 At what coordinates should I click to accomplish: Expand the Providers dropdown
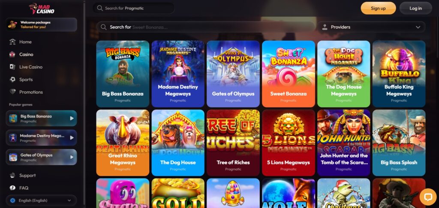(371, 27)
